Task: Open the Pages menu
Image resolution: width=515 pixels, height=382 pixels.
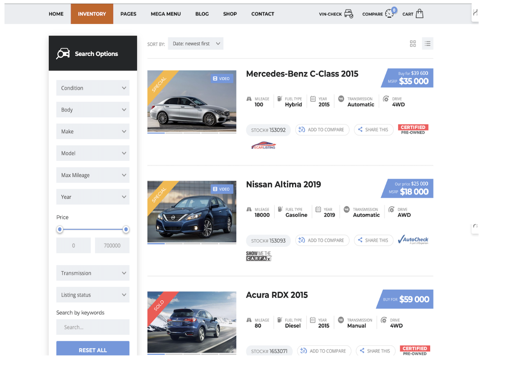Action: [x=128, y=14]
